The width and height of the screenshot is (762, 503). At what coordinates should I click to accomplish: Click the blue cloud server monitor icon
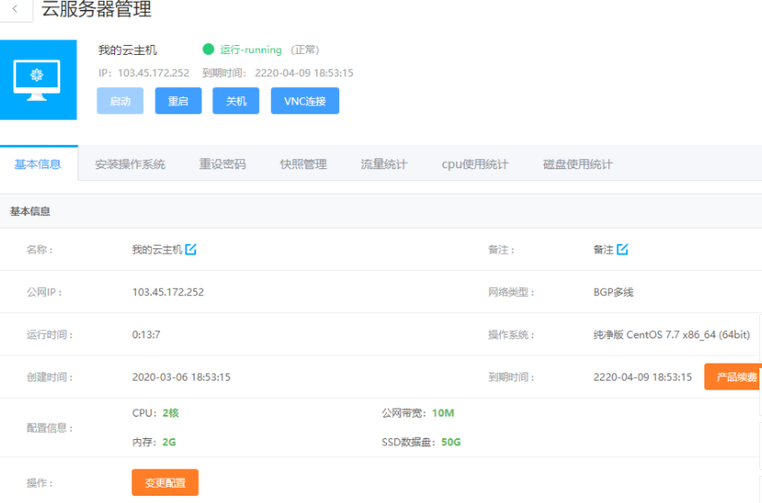click(x=38, y=79)
